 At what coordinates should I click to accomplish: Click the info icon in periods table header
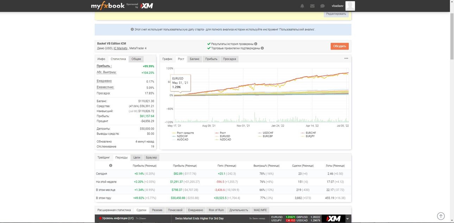[x=111, y=165]
